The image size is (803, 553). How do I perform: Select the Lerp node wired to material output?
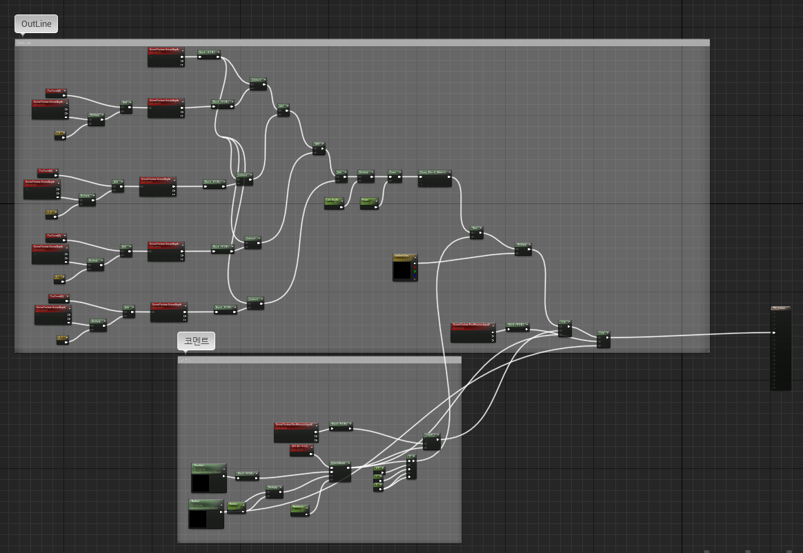point(603,339)
